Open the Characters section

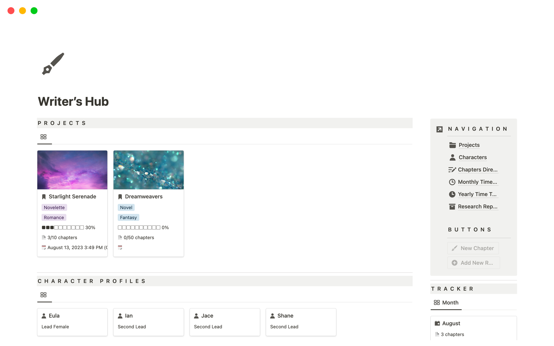click(472, 157)
